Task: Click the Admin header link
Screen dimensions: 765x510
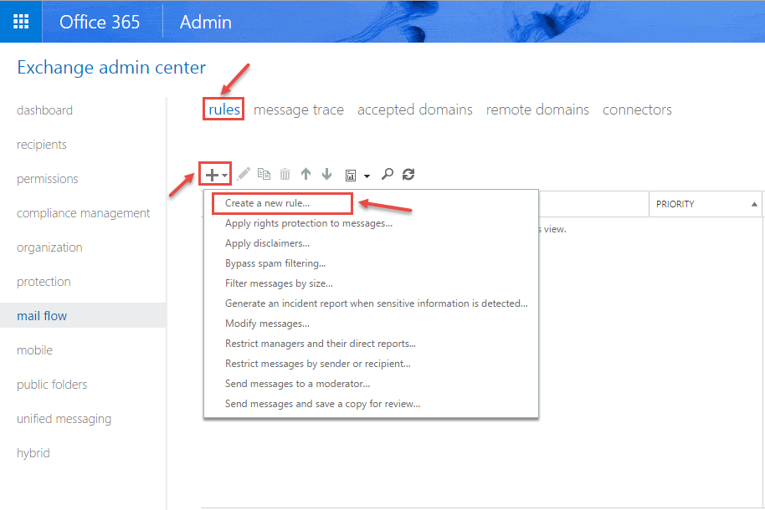Action: pyautogui.click(x=205, y=22)
